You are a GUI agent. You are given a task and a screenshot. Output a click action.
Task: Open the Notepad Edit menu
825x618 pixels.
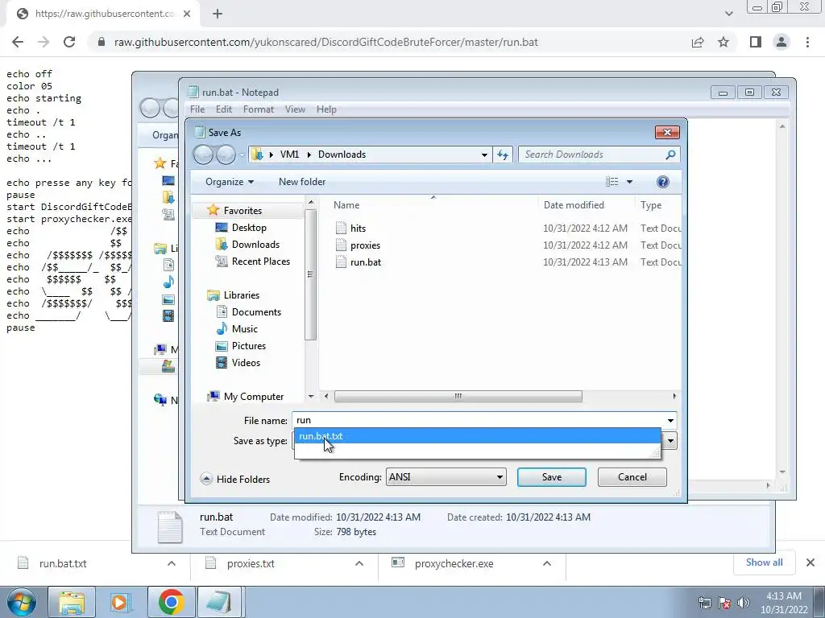click(x=224, y=109)
